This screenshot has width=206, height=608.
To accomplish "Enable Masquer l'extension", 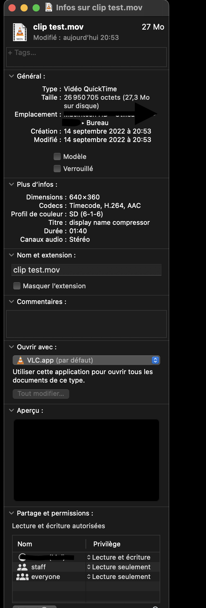I will [17, 286].
